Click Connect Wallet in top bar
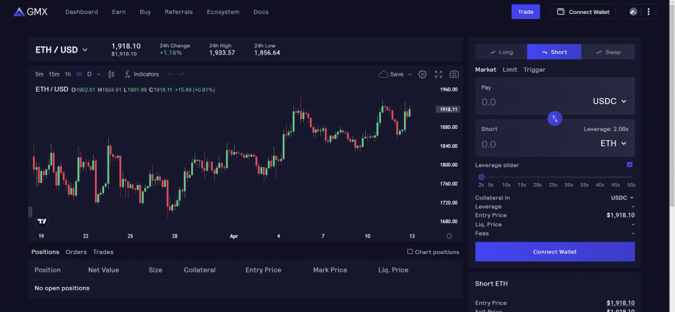This screenshot has height=312, width=675. tap(583, 12)
